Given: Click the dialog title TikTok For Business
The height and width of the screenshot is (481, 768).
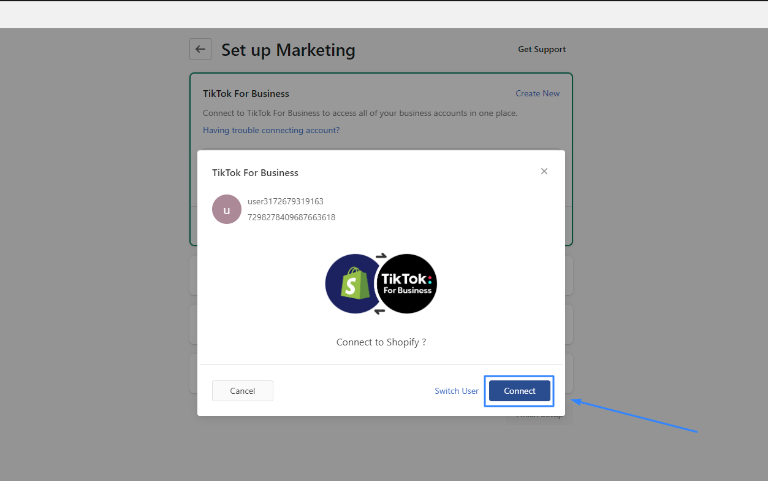Looking at the screenshot, I should (256, 172).
